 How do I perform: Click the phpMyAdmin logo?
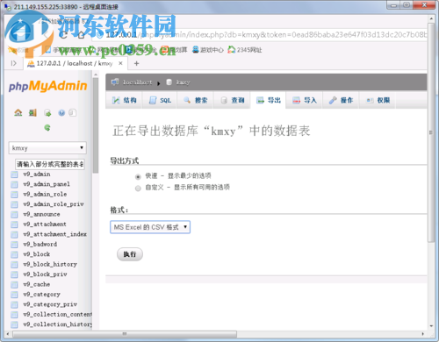(x=48, y=86)
